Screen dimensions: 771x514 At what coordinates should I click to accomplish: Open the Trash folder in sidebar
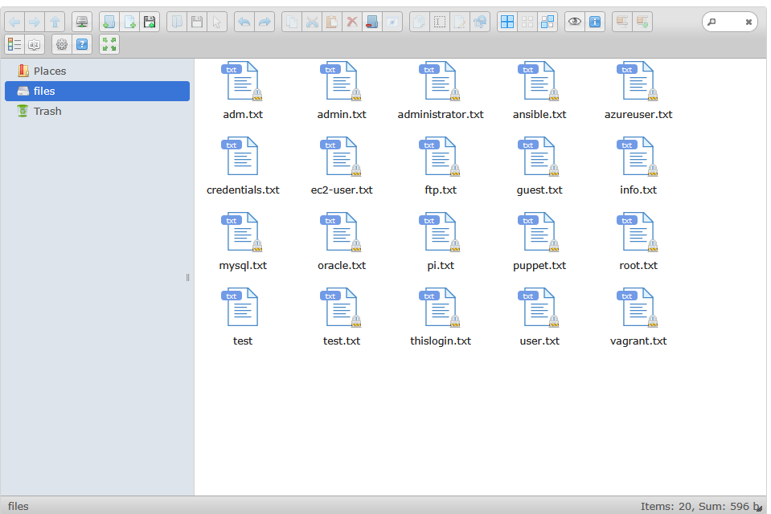click(47, 112)
